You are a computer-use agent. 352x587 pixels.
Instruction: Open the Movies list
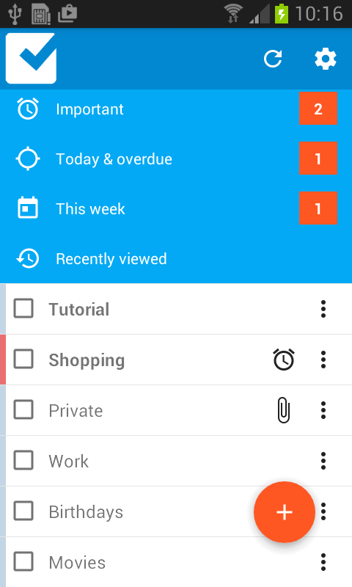pyautogui.click(x=77, y=562)
